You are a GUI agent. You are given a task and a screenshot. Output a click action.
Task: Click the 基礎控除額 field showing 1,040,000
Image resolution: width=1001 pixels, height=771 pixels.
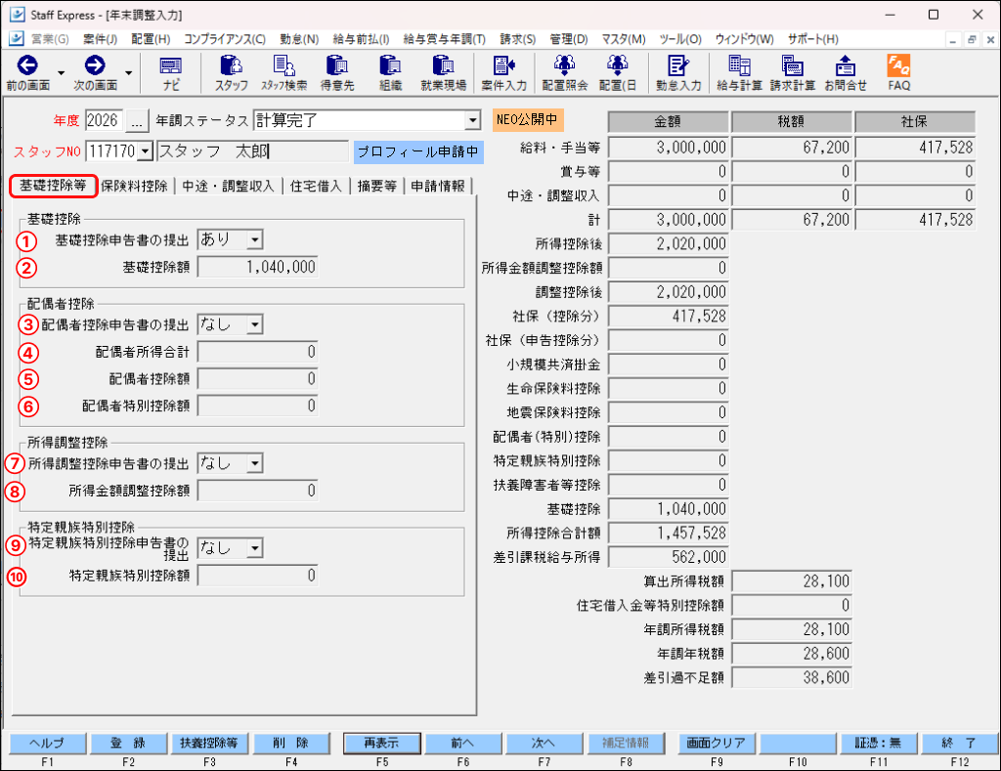pos(258,267)
